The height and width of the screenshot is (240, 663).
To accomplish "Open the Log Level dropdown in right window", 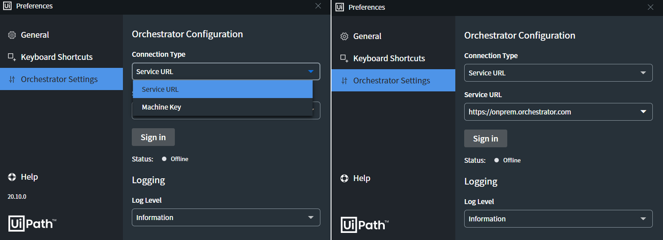I will click(558, 219).
